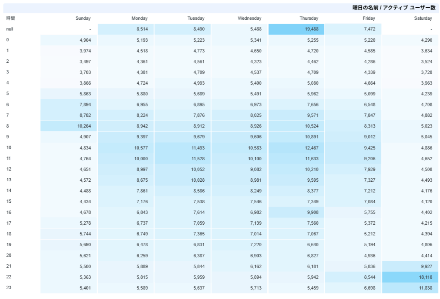Click Thursday value 11,633
Screen dimensions: 440x299
click(312, 159)
